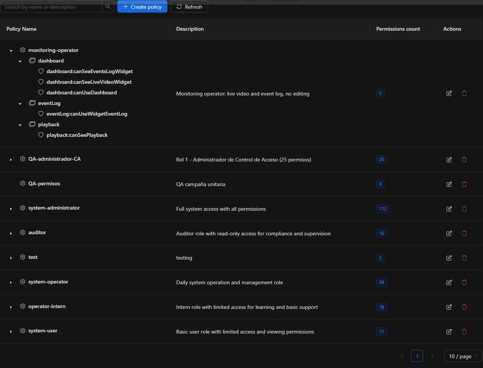
Task: Click the 'Full system access with all permissions' description
Action: click(221, 209)
